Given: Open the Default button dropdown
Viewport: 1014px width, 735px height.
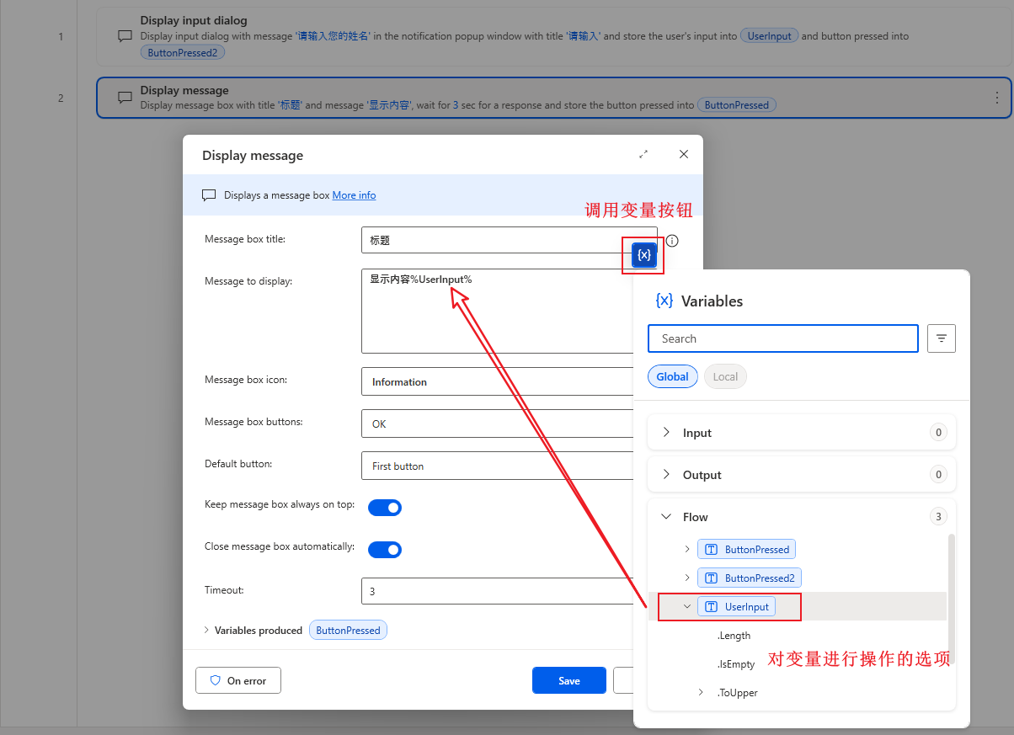Looking at the screenshot, I should point(497,466).
